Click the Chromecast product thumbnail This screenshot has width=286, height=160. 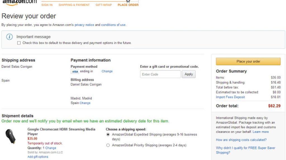[x=11, y=137]
